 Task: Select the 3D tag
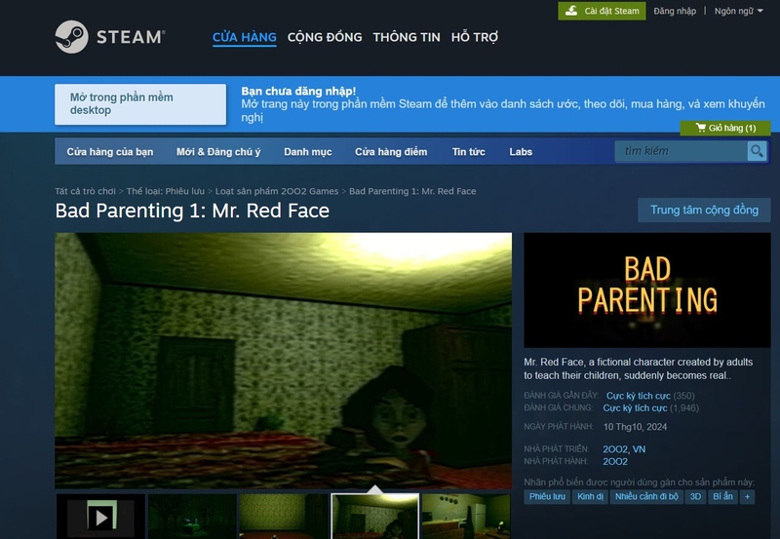pos(695,496)
